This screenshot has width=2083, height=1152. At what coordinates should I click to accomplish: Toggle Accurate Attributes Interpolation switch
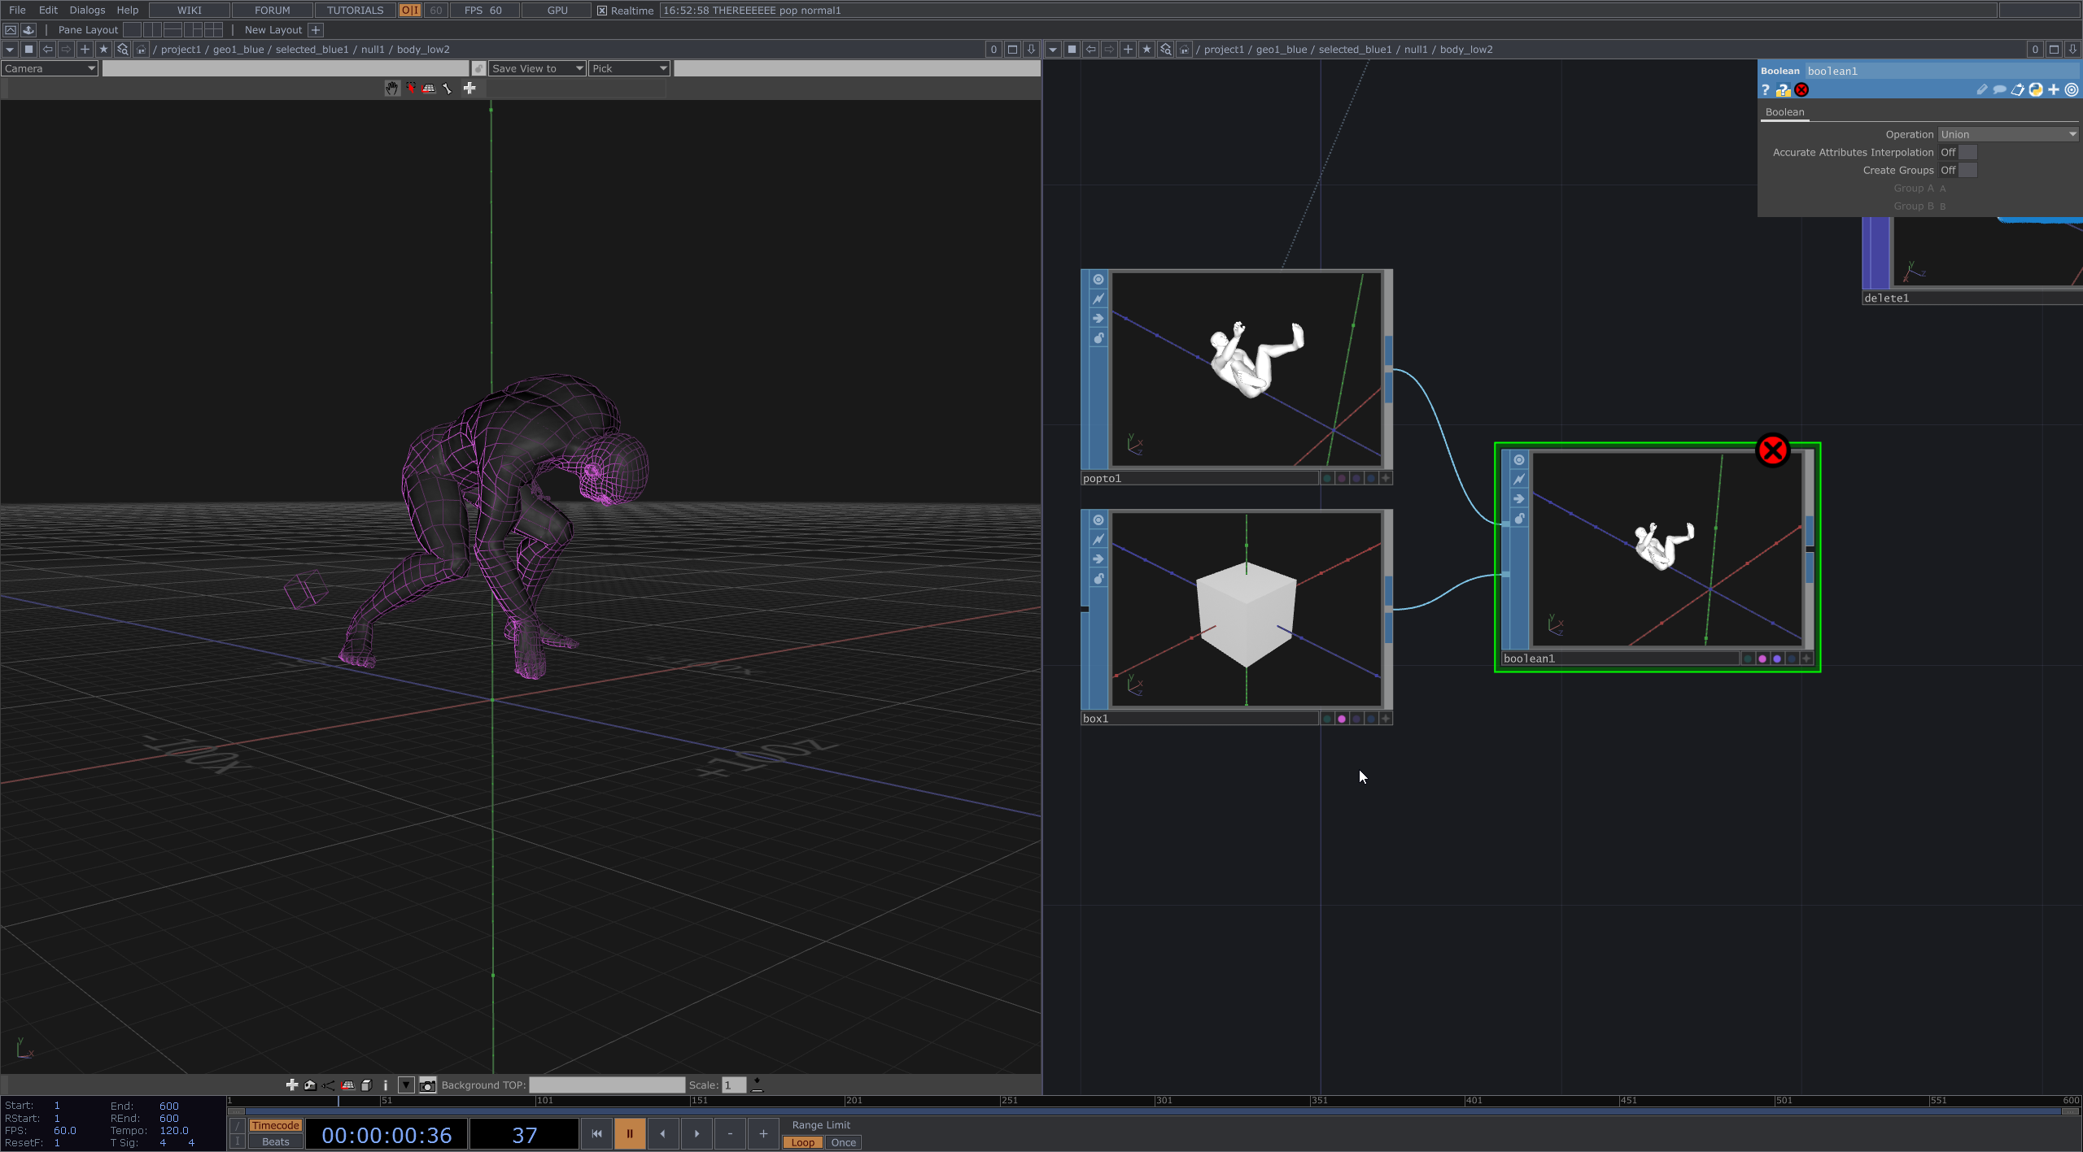point(1967,153)
